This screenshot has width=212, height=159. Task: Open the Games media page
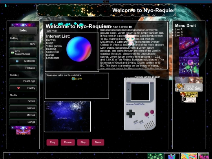click(x=23, y=108)
